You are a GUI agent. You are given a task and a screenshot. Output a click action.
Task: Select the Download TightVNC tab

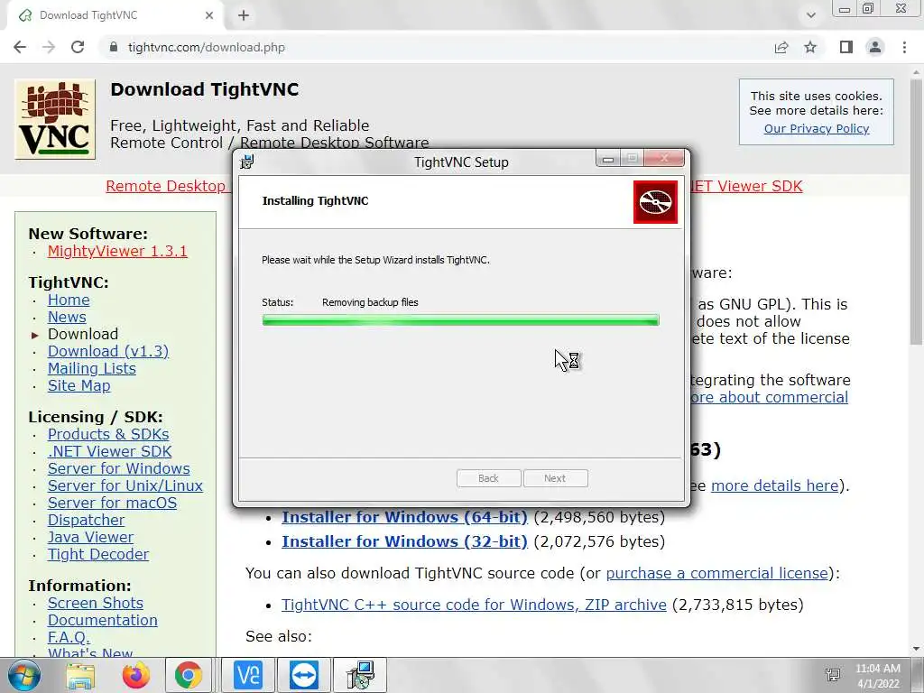(x=115, y=15)
